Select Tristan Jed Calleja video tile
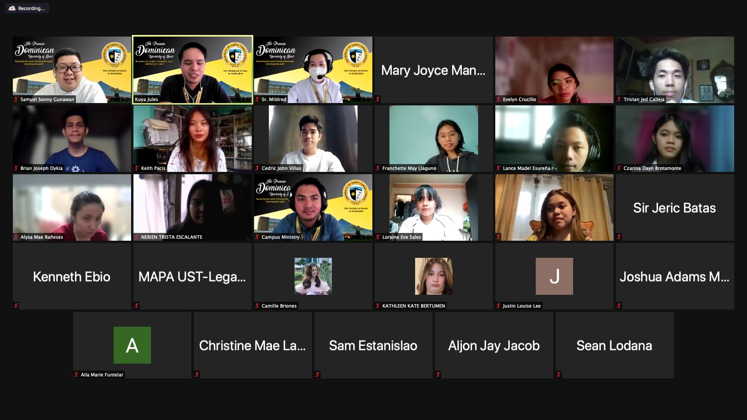 (675, 70)
